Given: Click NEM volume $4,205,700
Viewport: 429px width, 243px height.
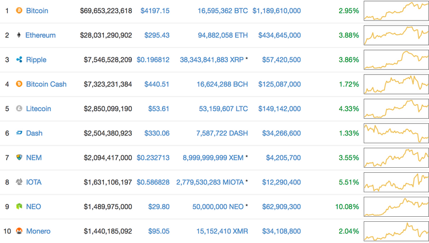Looking at the screenshot, I should 283,158.
